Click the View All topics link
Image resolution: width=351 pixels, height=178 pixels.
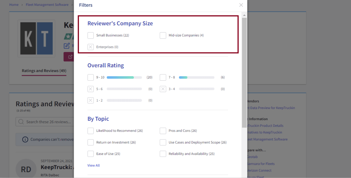coord(93,165)
